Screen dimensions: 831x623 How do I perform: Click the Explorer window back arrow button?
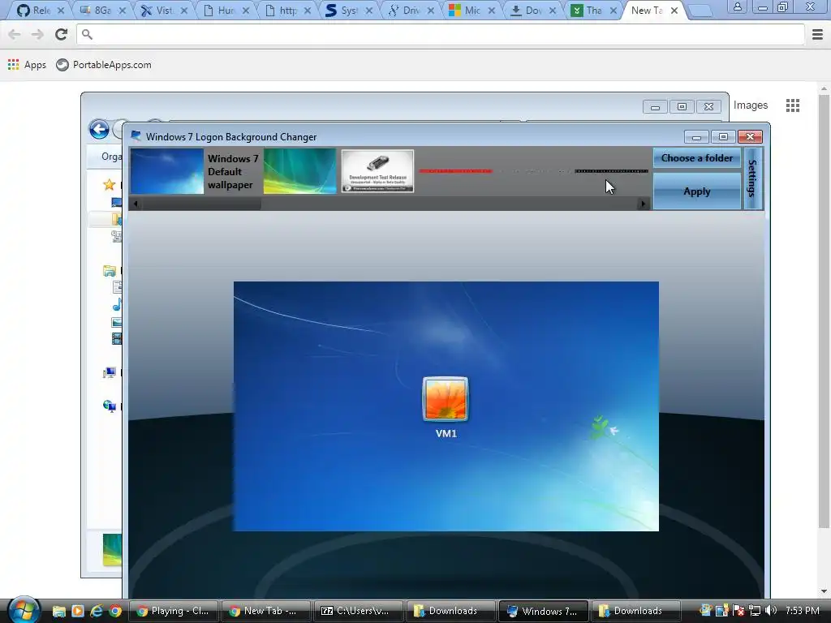pyautogui.click(x=99, y=129)
